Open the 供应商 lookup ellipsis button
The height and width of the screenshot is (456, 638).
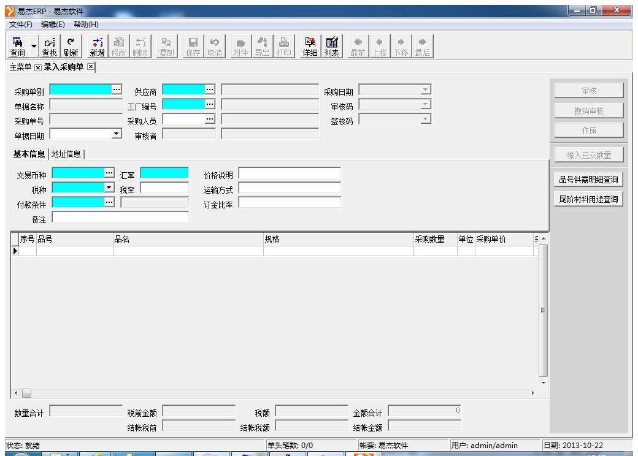(x=210, y=89)
